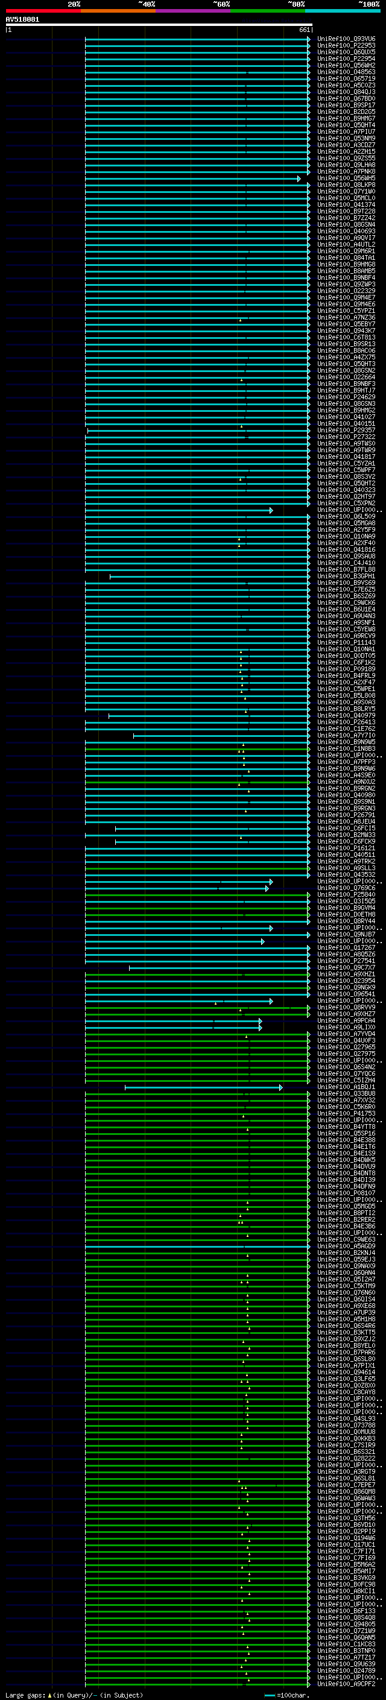The height and width of the screenshot is (1700, 386).
Task: Select the UniRef100_A7PIU7 label
Action: (346, 132)
